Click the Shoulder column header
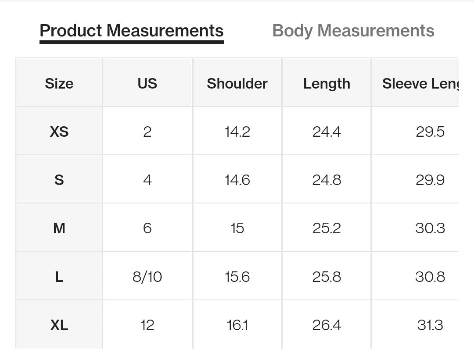The width and height of the screenshot is (474, 349). 237,83
